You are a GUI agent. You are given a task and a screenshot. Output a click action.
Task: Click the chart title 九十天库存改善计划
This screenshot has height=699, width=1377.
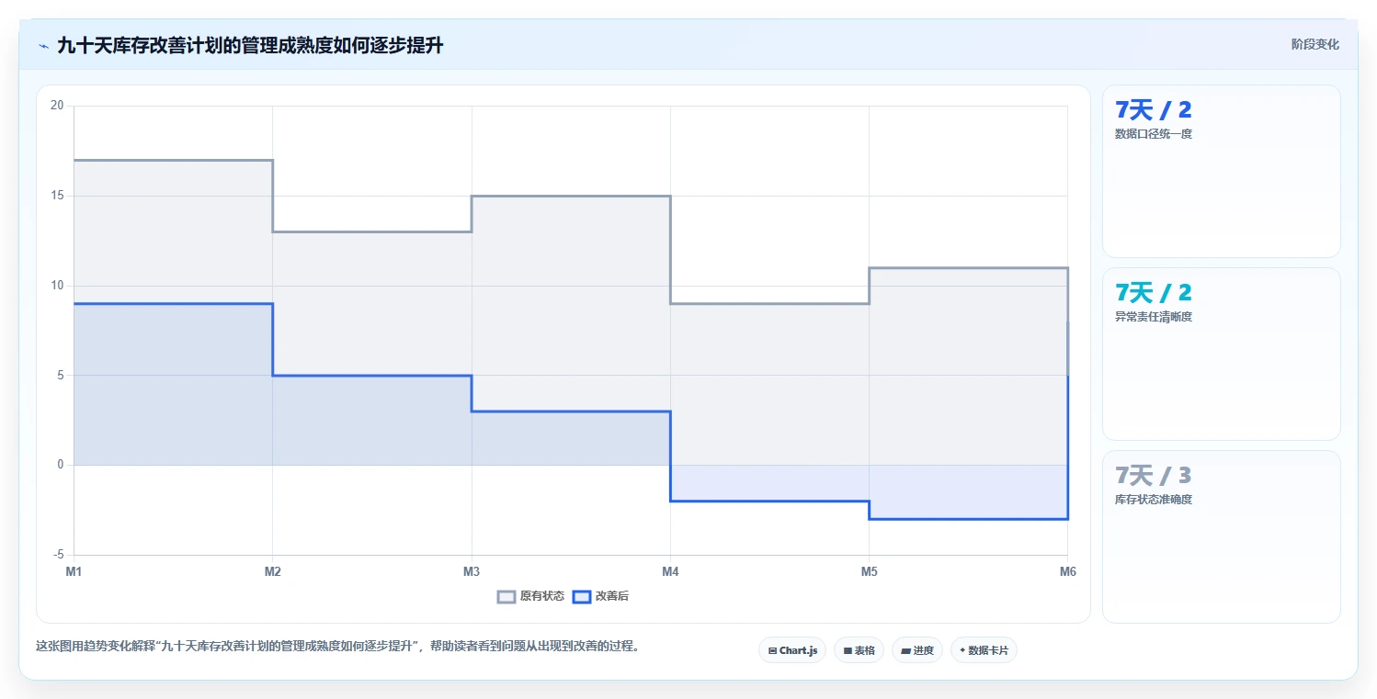coord(251,46)
